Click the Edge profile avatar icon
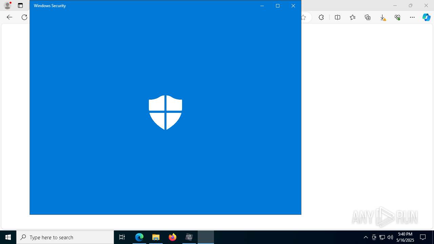434x244 pixels. click(7, 5)
